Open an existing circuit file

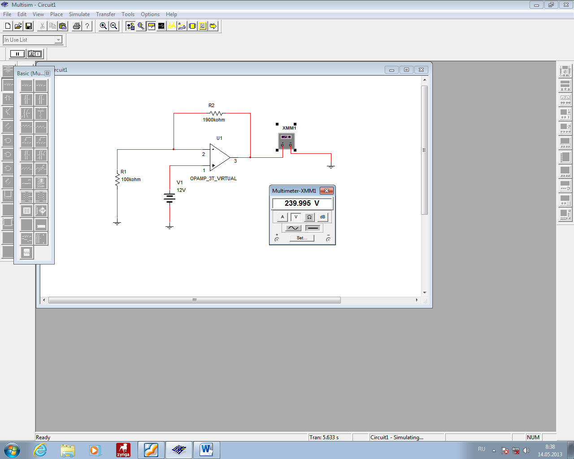(x=18, y=26)
